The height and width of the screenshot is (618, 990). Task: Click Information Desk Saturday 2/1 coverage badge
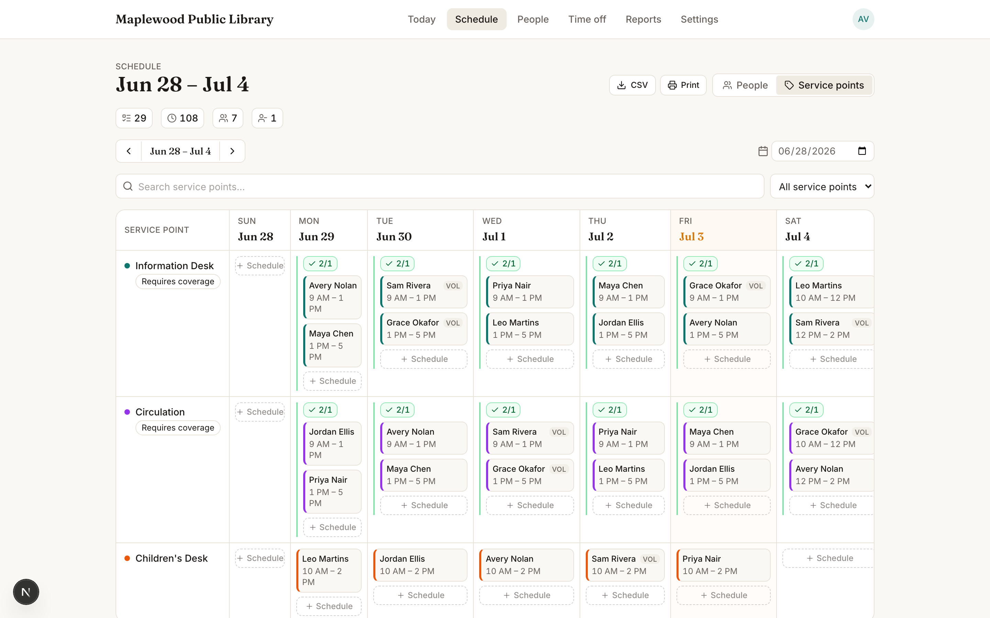[806, 264]
